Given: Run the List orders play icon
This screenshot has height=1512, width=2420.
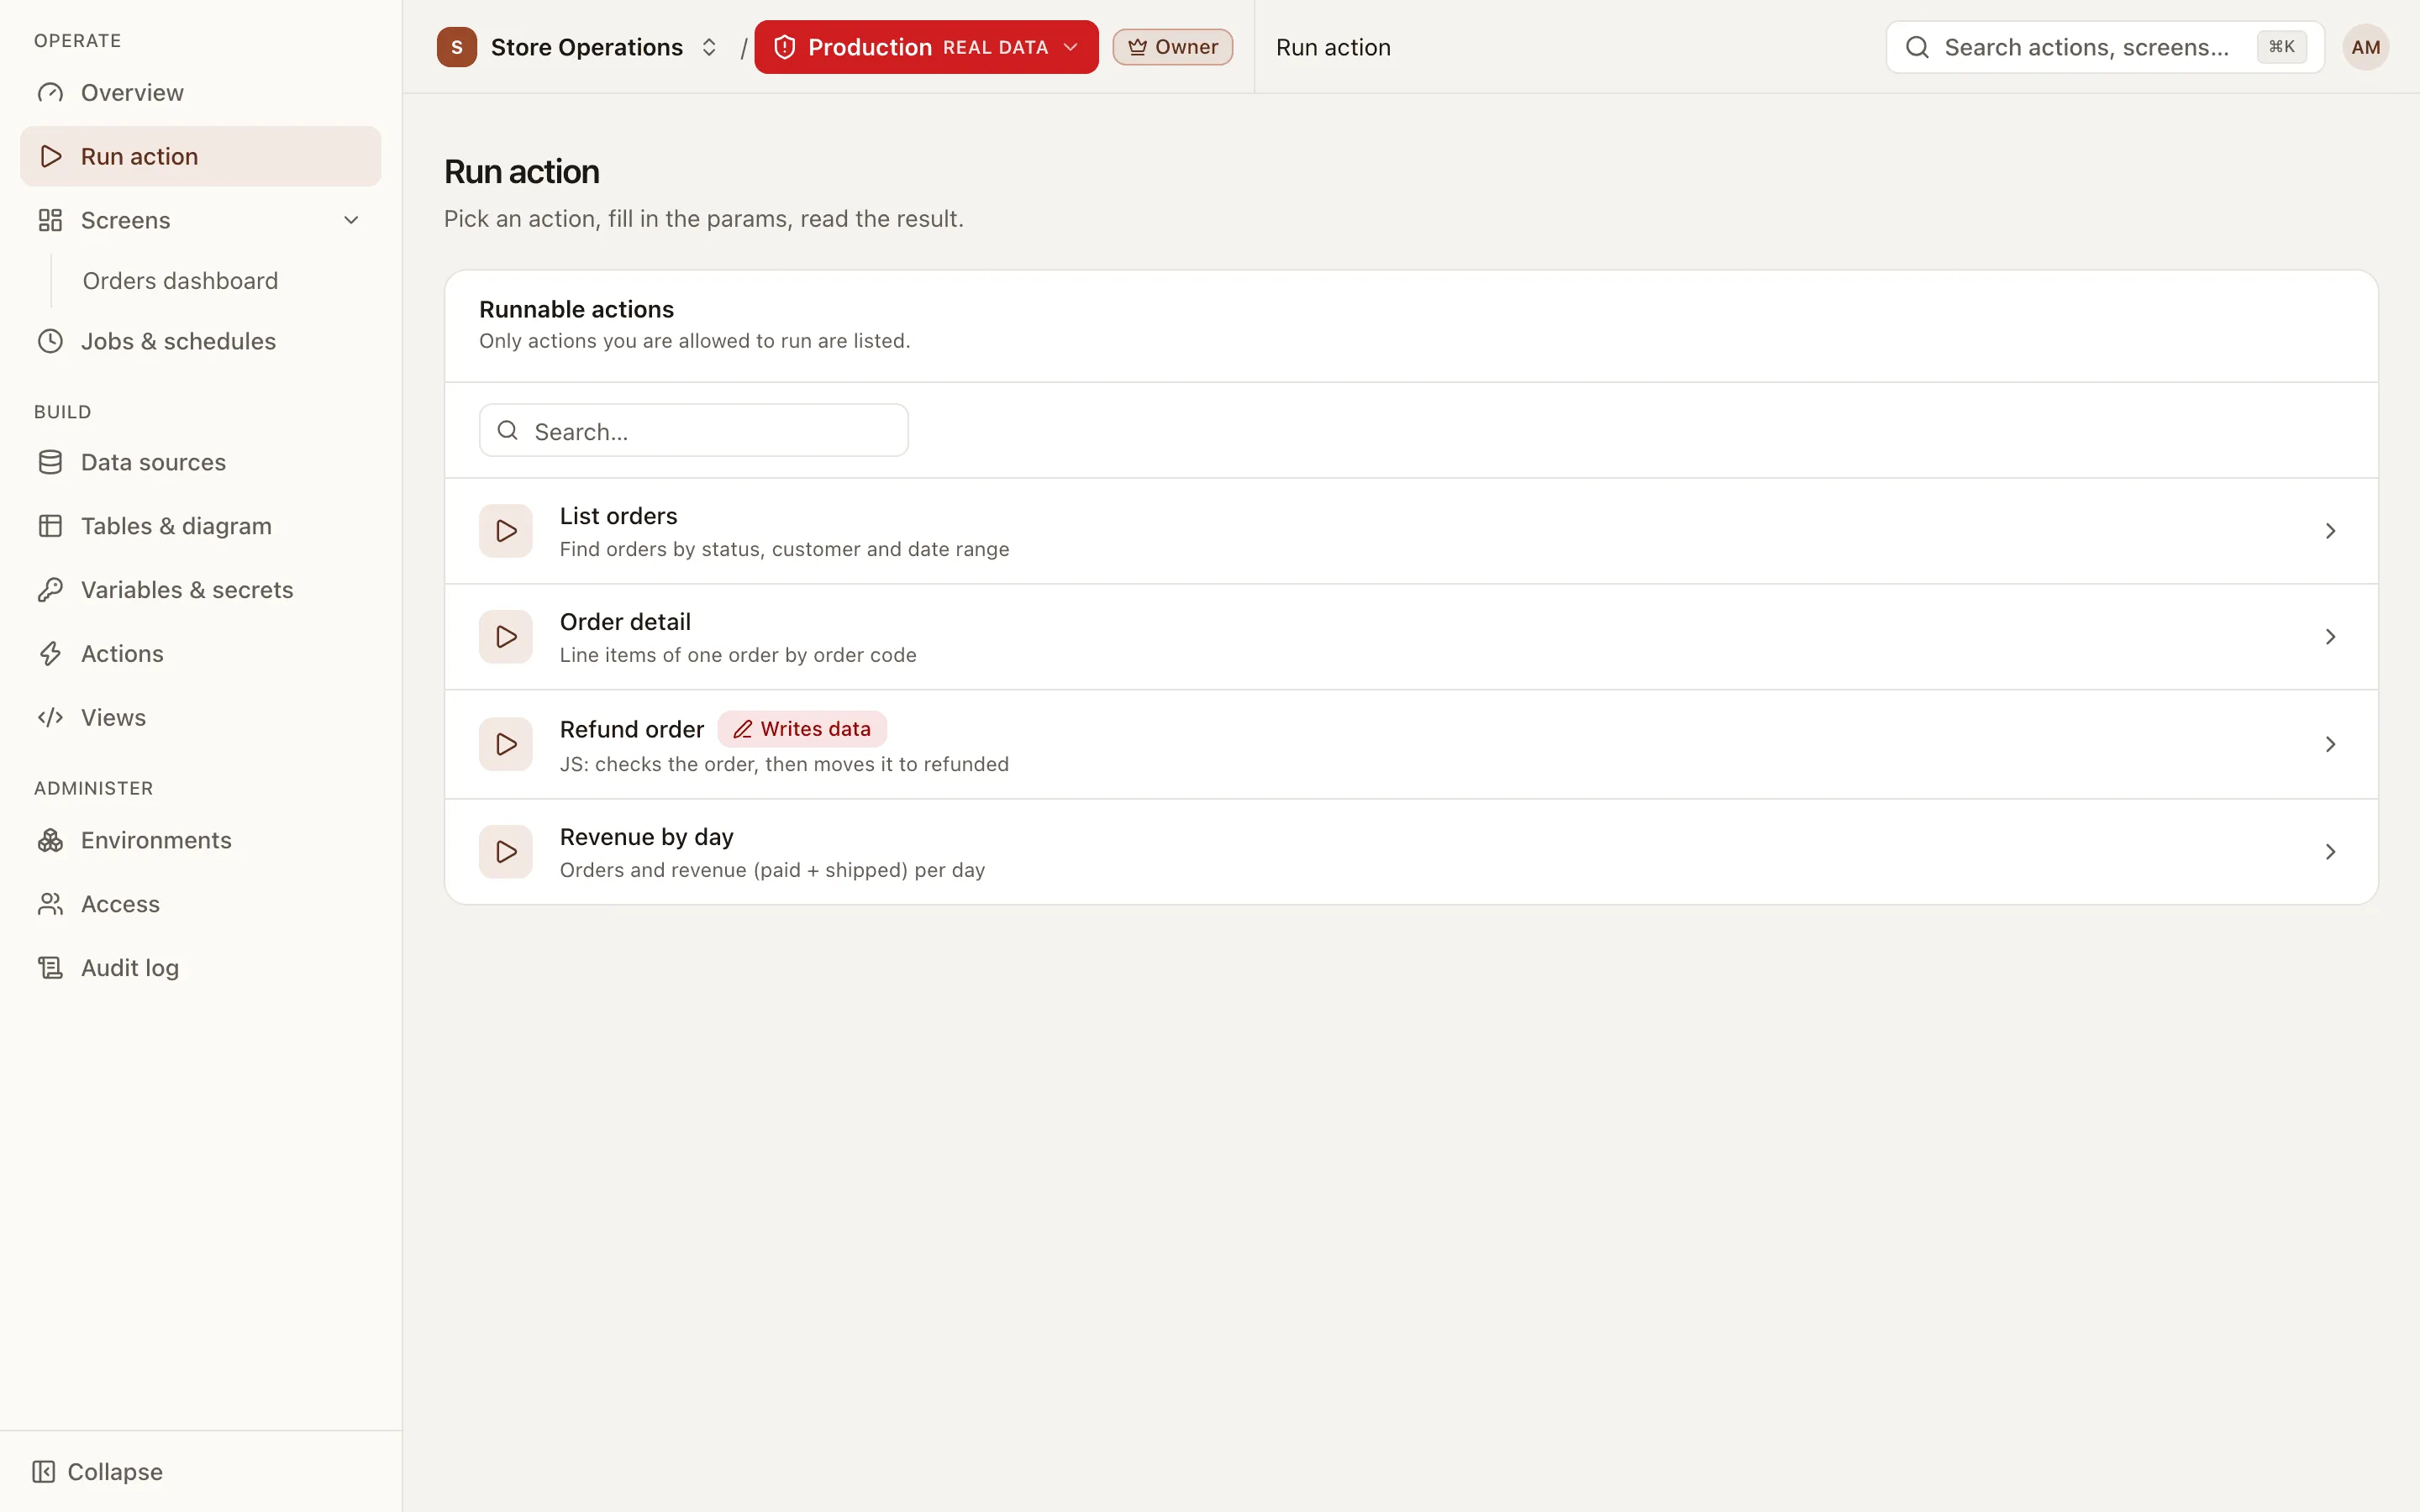Looking at the screenshot, I should pos(506,531).
